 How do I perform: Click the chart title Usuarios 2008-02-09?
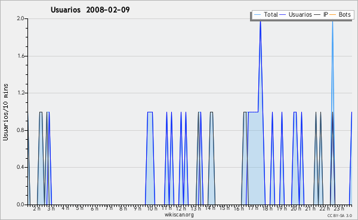90,10
